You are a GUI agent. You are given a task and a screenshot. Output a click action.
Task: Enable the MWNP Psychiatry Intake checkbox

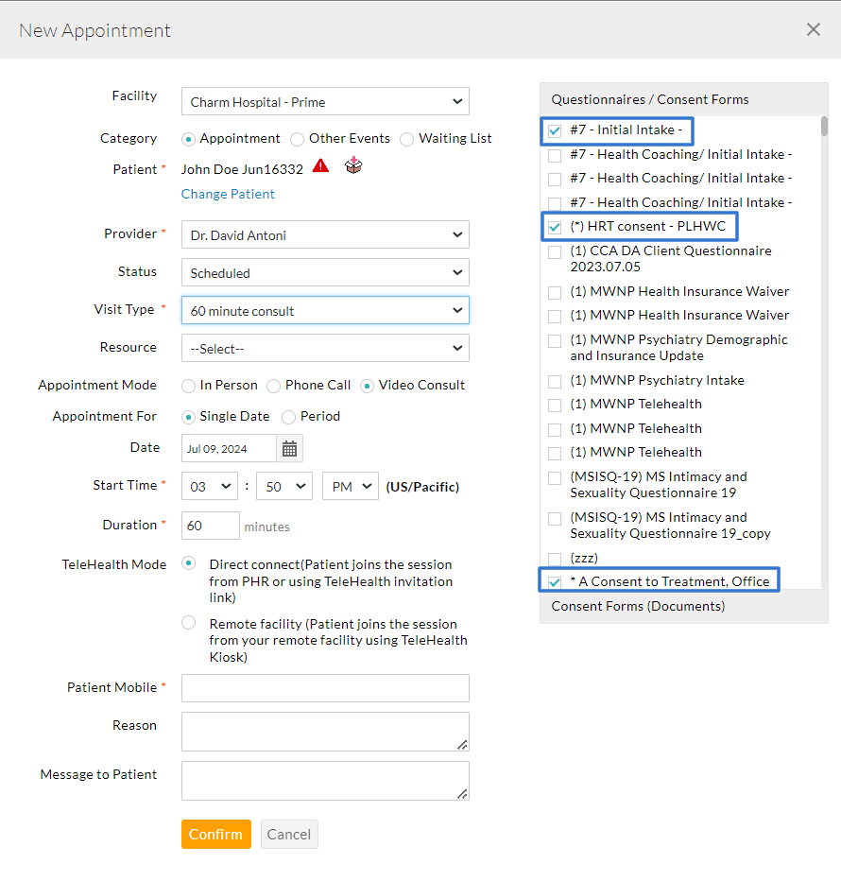click(x=555, y=381)
